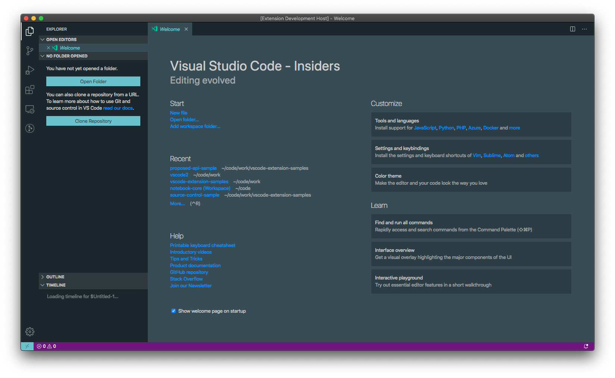Screen dimensions: 615x378
Task: Click others link in Settings and keybindings
Action: tap(532, 156)
